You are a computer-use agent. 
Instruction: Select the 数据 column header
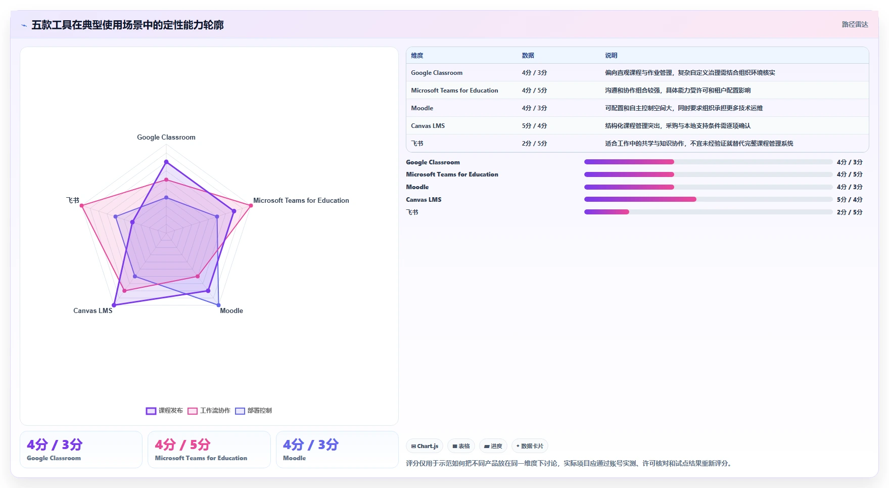(x=528, y=56)
